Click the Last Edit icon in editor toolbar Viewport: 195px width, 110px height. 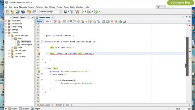tap(55, 21)
